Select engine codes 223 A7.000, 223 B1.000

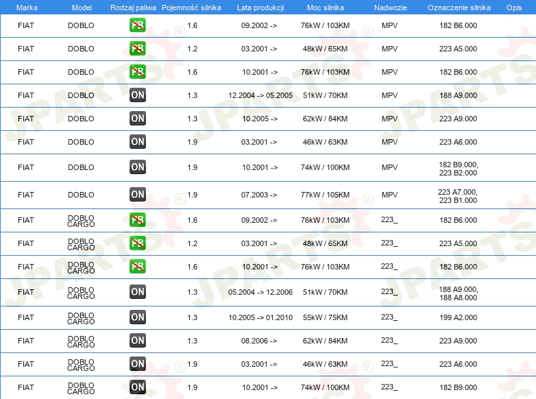(458, 196)
